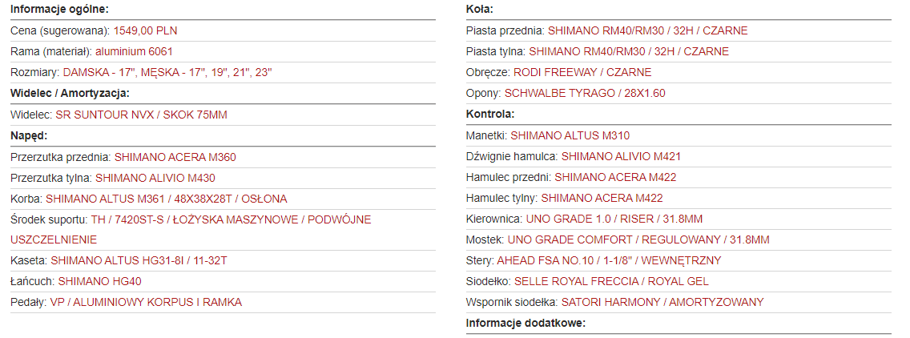Click the SHIMANO ALIVIO M430 rear derailleur
This screenshot has height=338, width=910.
point(155,178)
